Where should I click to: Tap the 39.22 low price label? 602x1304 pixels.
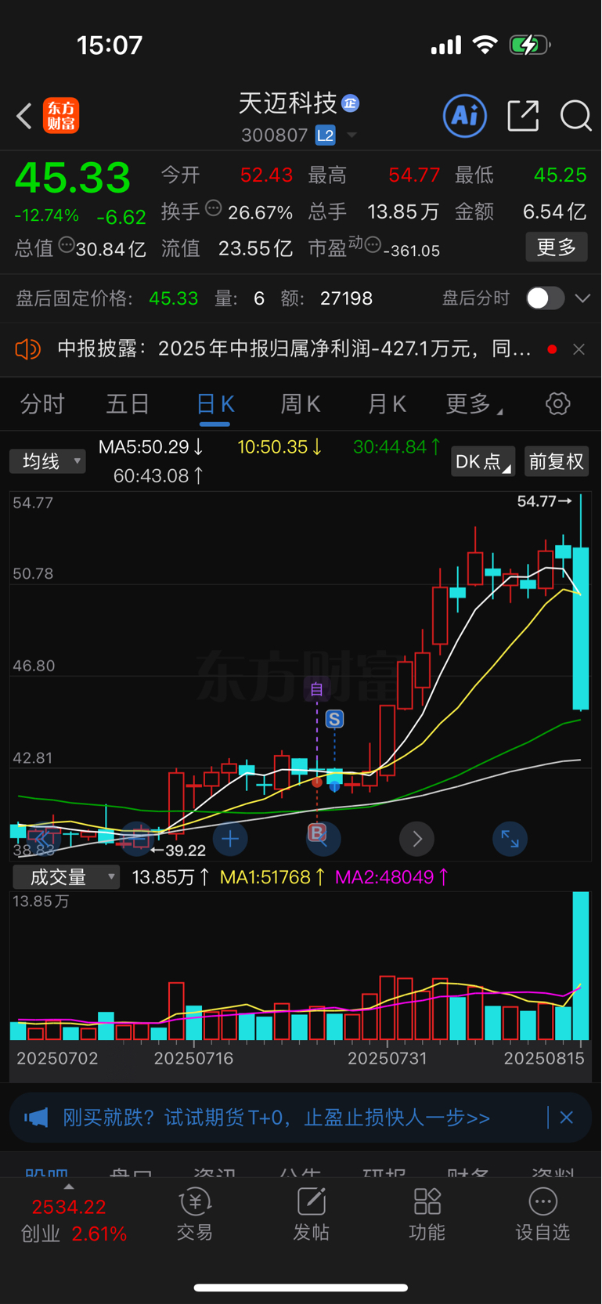click(178, 851)
